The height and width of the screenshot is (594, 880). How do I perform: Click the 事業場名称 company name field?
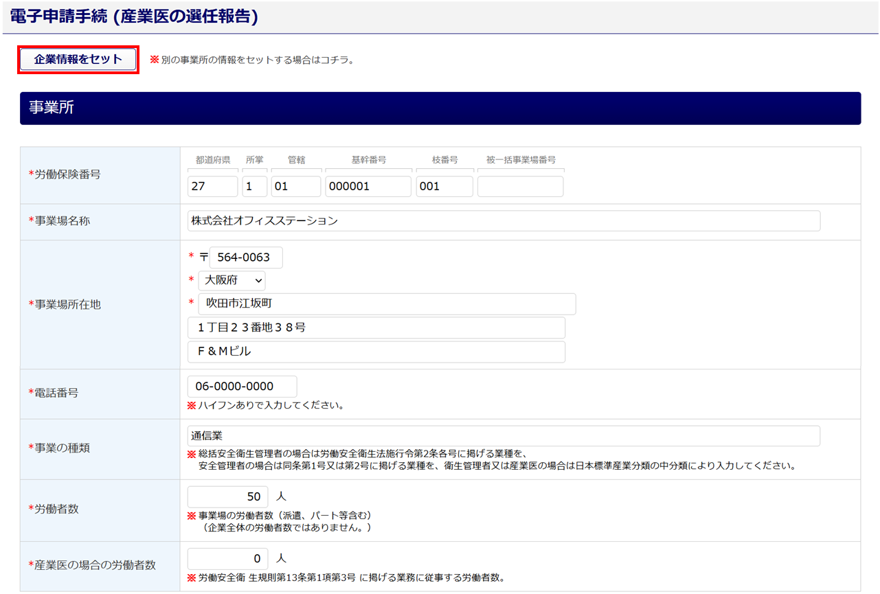(x=504, y=221)
